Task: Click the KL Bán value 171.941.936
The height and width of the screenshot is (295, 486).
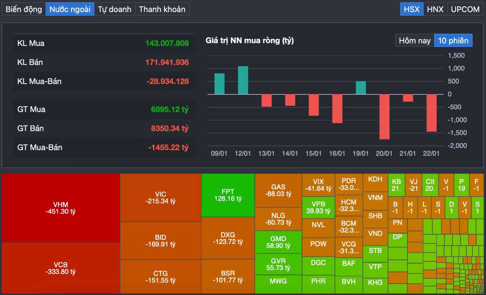Action: [x=167, y=62]
